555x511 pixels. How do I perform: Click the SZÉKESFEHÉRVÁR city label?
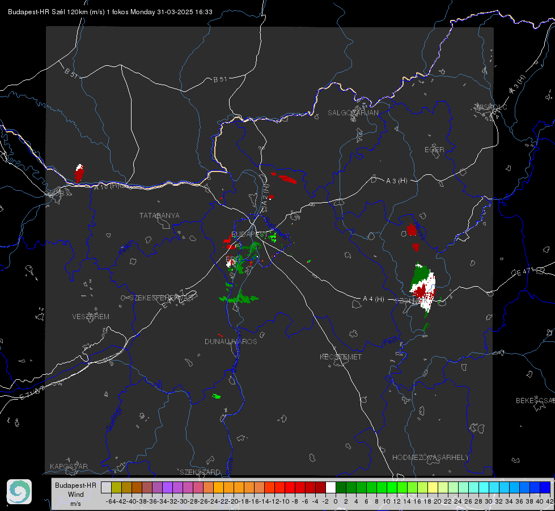(162, 298)
